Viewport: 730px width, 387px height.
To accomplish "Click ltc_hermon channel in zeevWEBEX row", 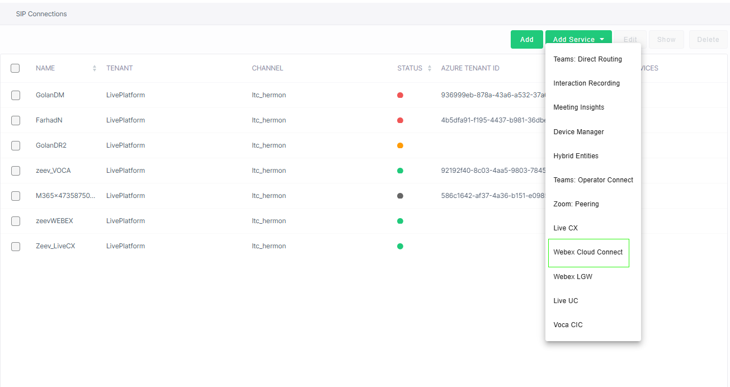I will click(x=269, y=221).
